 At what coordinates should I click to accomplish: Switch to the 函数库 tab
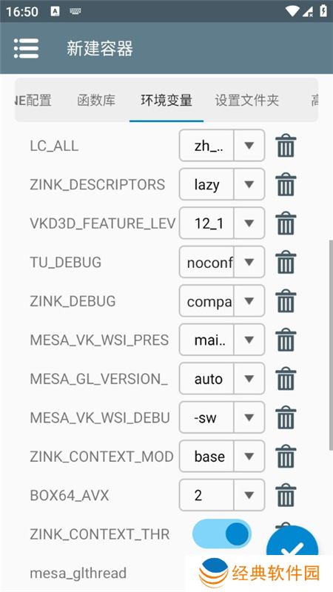[96, 101]
